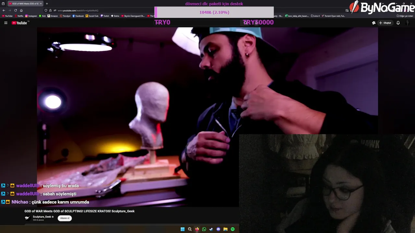415x233 pixels.
Task: Switch to Firefox in the taskbar
Action: click(x=197, y=229)
